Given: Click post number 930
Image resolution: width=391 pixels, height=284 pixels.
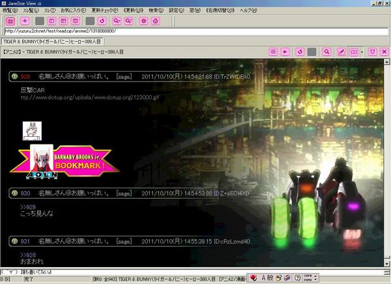Looking at the screenshot, I should pyautogui.click(x=25, y=193).
